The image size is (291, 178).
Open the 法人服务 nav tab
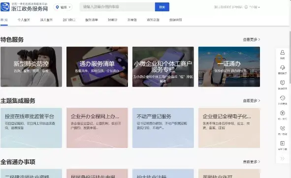(x=46, y=20)
